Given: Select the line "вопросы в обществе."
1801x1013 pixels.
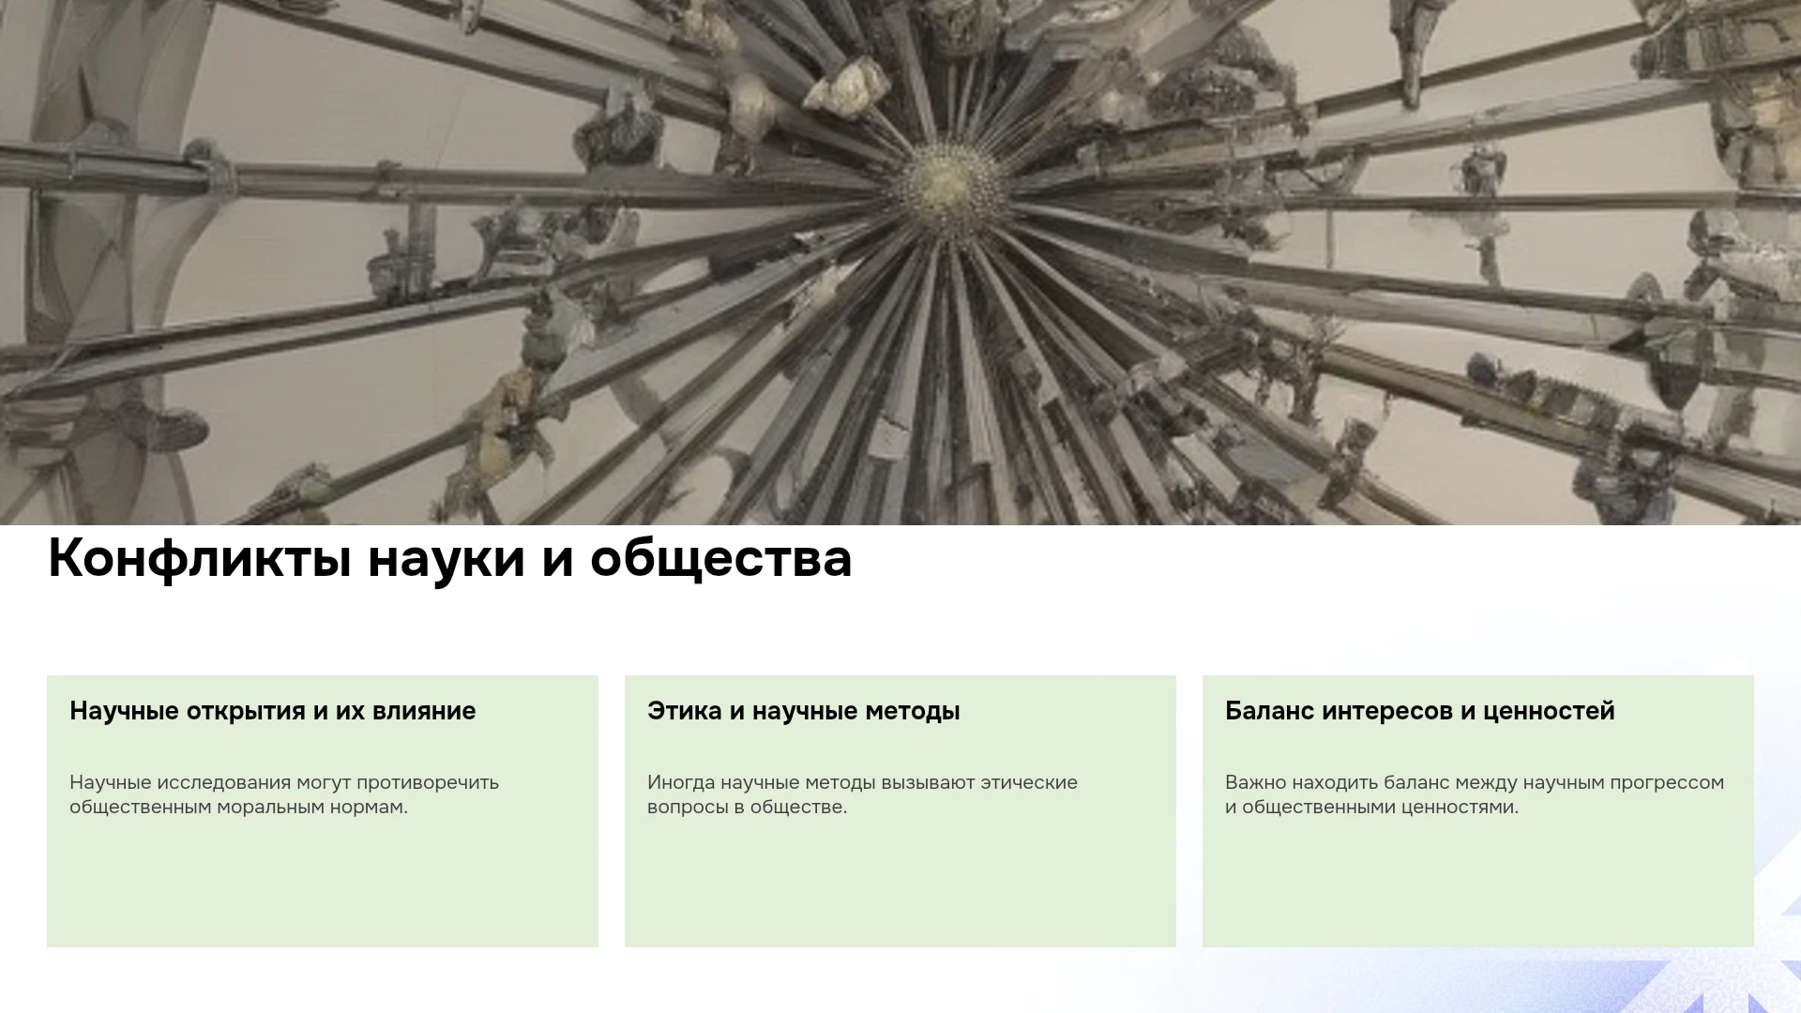Looking at the screenshot, I should click(x=747, y=808).
